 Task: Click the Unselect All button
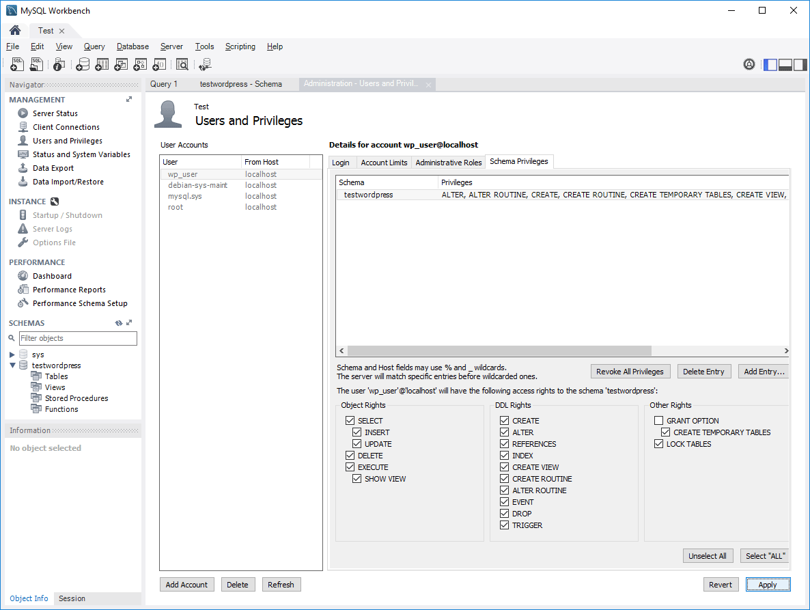pos(707,556)
